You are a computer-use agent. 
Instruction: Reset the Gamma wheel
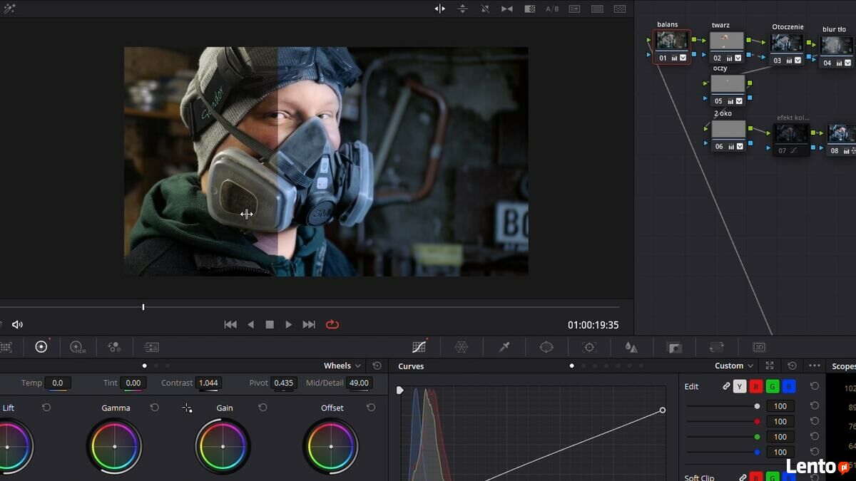pyautogui.click(x=154, y=408)
